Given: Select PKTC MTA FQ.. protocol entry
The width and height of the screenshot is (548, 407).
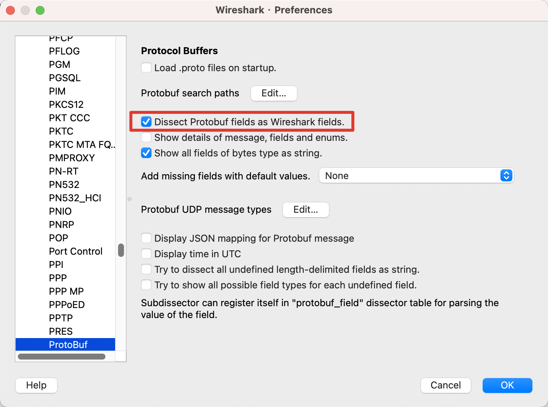Looking at the screenshot, I should tap(65, 145).
